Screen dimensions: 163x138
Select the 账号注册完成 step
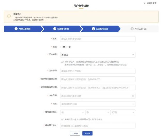pyautogui.click(x=139, y=29)
